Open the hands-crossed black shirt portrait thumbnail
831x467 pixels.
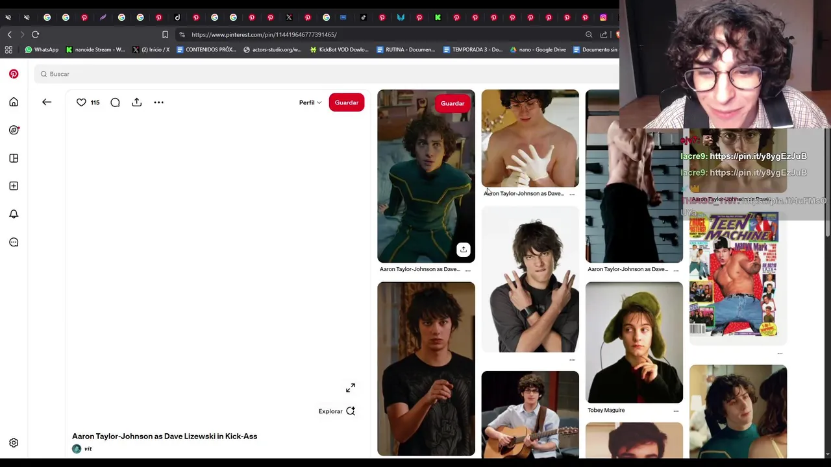coord(530,280)
